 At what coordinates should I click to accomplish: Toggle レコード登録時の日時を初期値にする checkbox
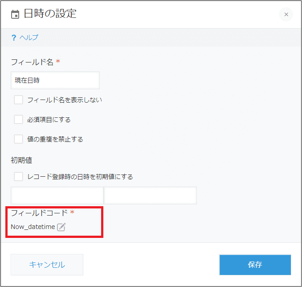point(19,176)
